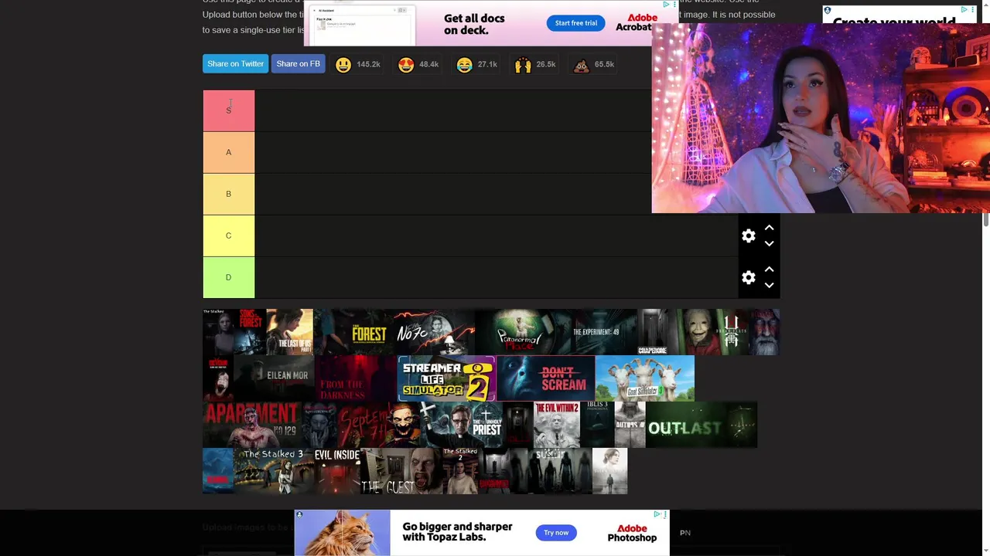The width and height of the screenshot is (990, 556).
Task: Pick The Stalked 2 game image
Action: pos(461,471)
